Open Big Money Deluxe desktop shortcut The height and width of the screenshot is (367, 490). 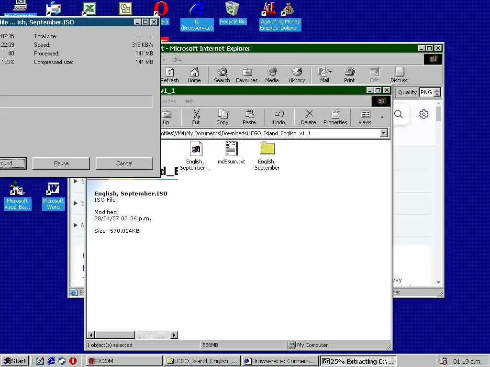pos(290,16)
